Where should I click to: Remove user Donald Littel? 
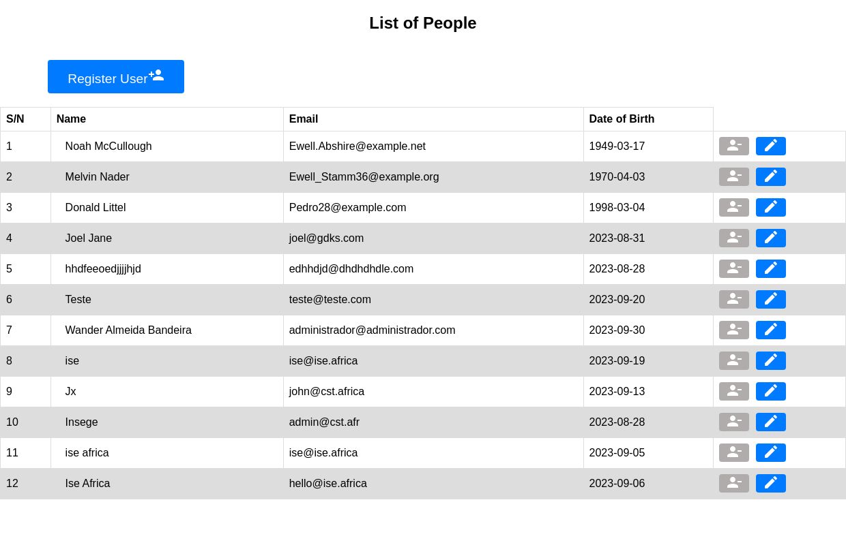coord(734,208)
